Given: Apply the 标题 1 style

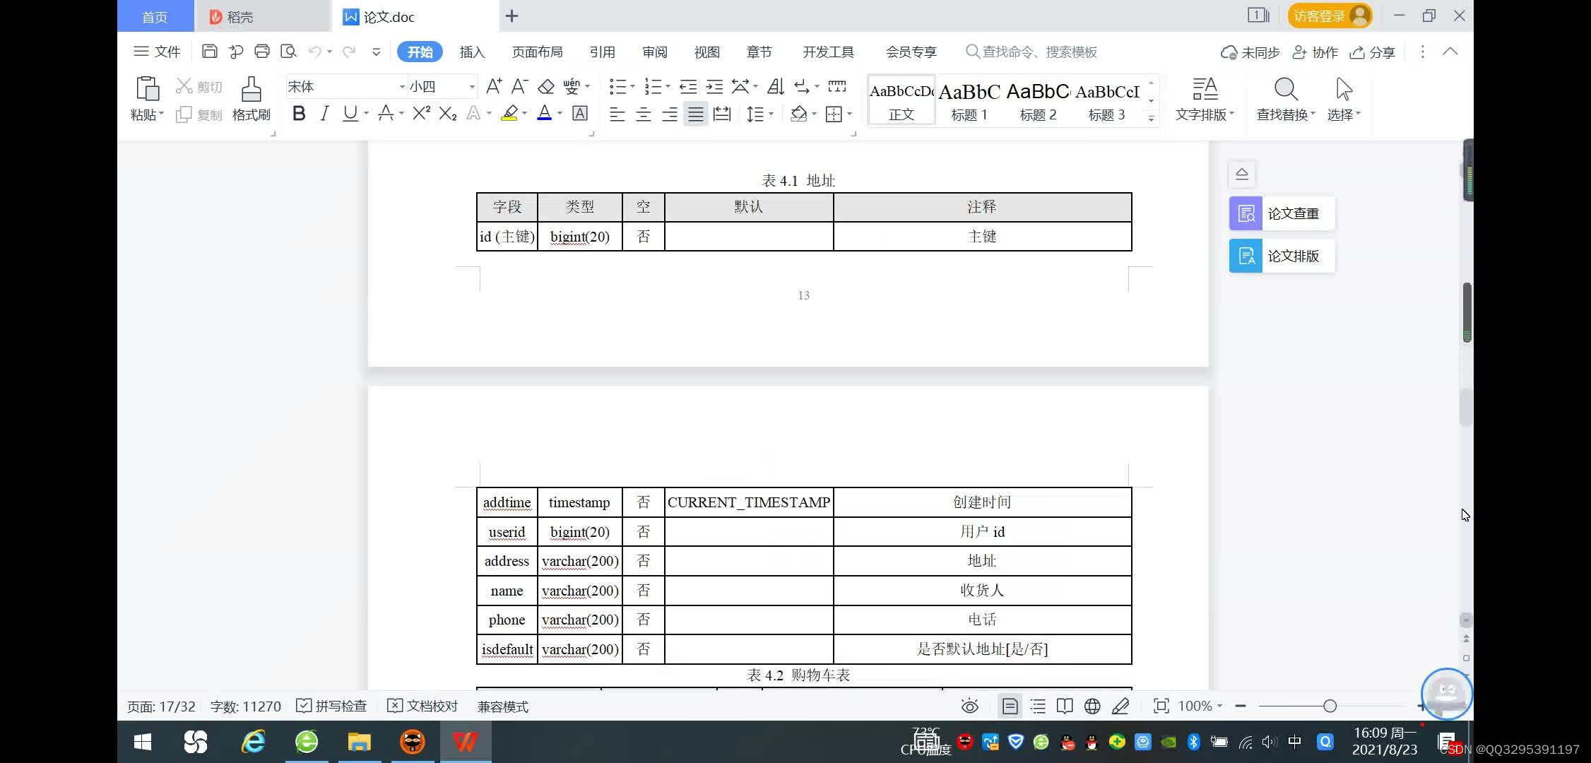Looking at the screenshot, I should pyautogui.click(x=969, y=100).
